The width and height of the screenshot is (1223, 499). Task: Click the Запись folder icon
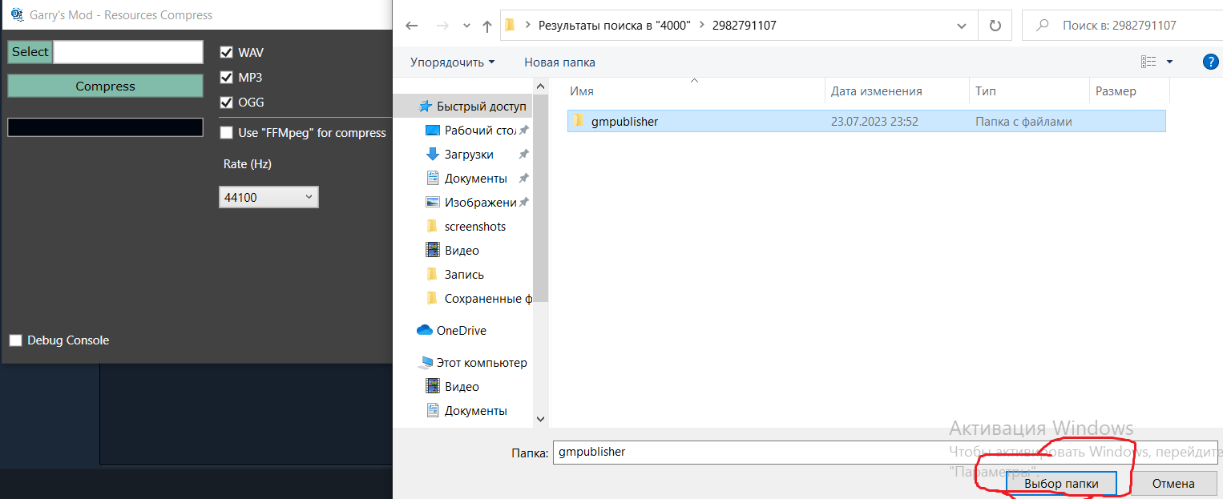point(433,275)
